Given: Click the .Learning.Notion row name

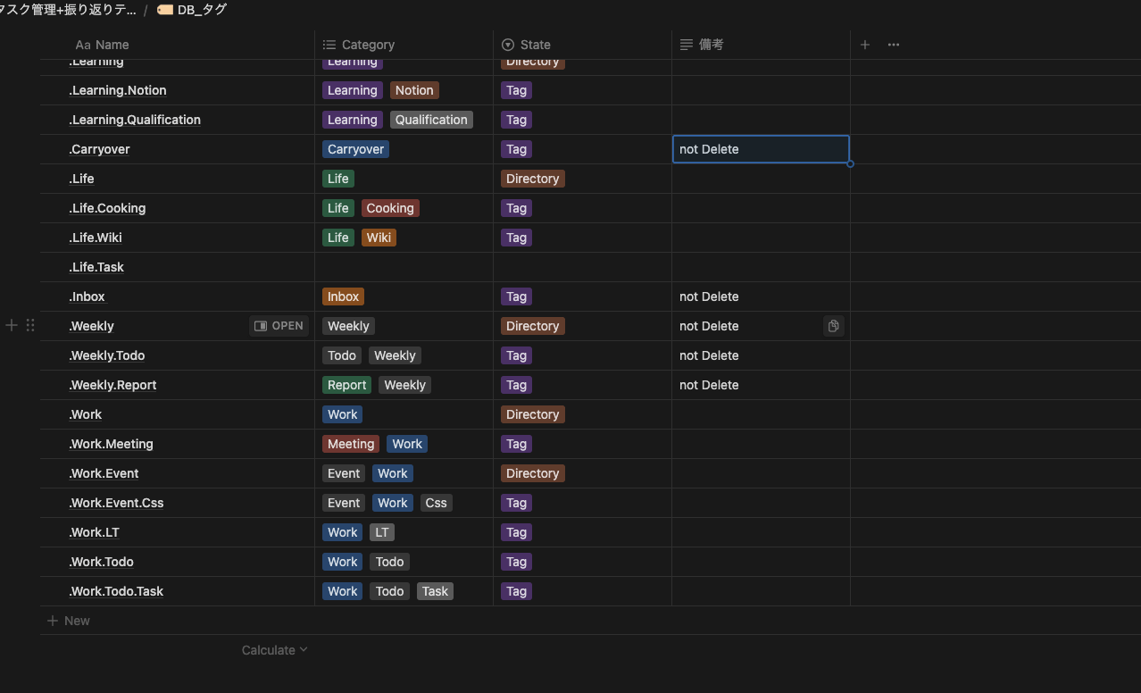Looking at the screenshot, I should pyautogui.click(x=118, y=90).
